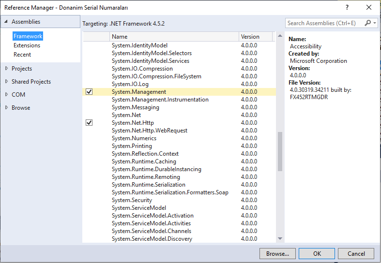Select the System.IdentityModel row
Viewport: 381px width, 263px height.
pos(179,45)
